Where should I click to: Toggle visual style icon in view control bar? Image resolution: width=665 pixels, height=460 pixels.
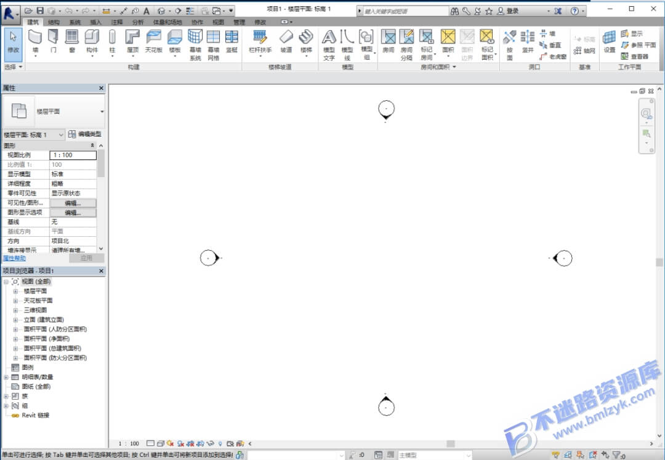tap(160, 443)
